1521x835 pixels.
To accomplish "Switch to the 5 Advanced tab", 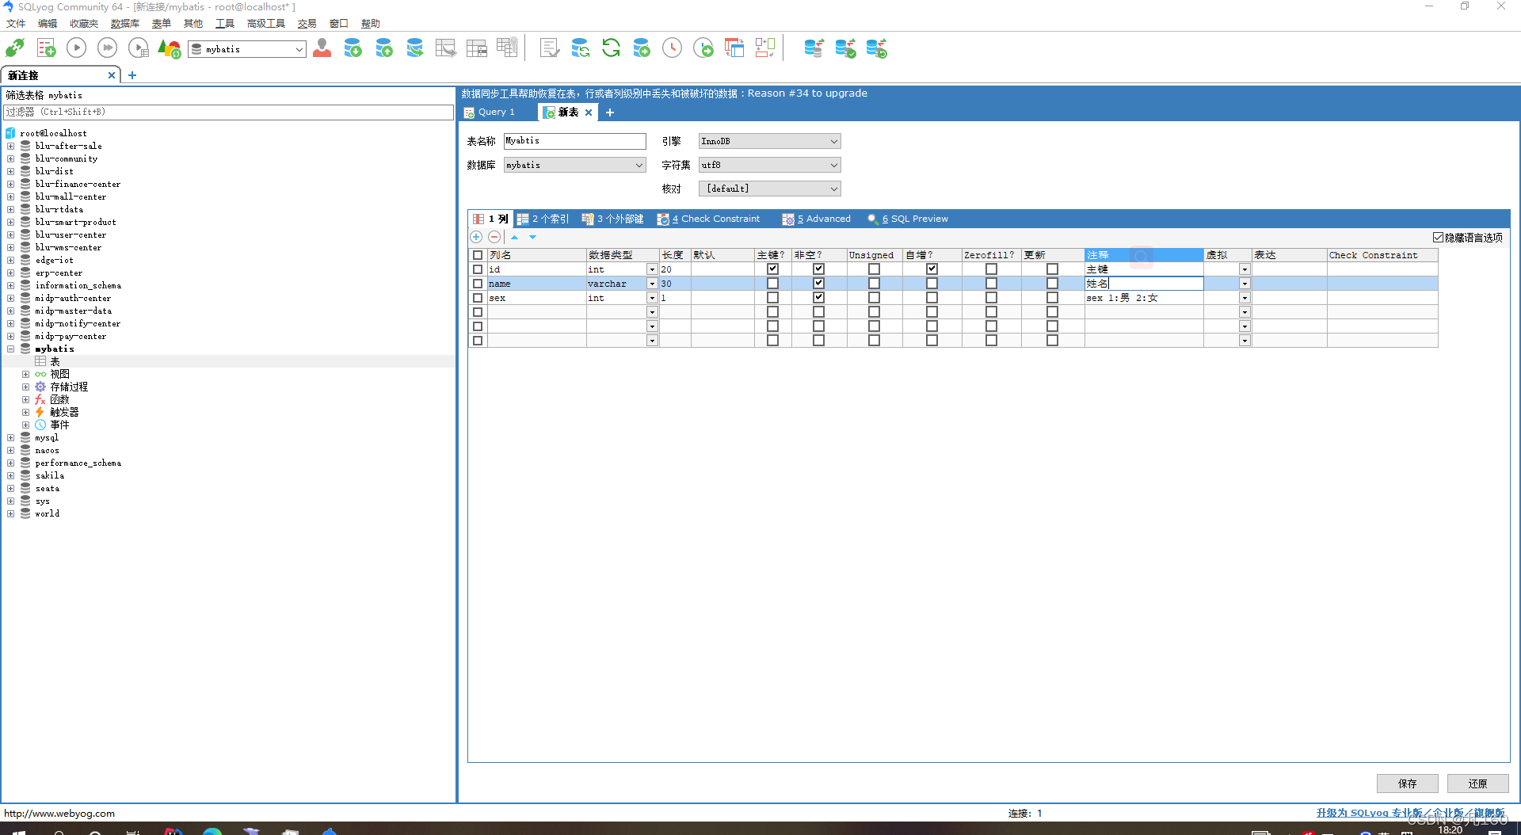I will click(817, 219).
